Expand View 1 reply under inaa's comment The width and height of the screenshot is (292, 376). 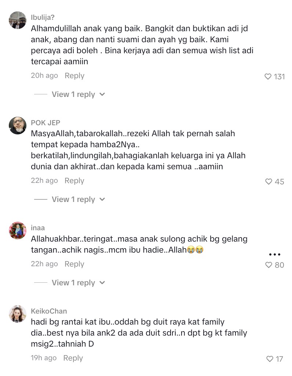[x=79, y=282]
